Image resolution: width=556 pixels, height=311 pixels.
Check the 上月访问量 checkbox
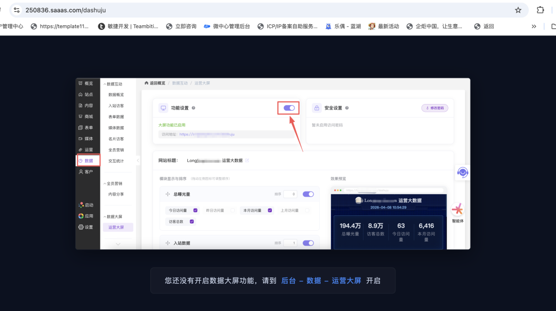coord(307,210)
